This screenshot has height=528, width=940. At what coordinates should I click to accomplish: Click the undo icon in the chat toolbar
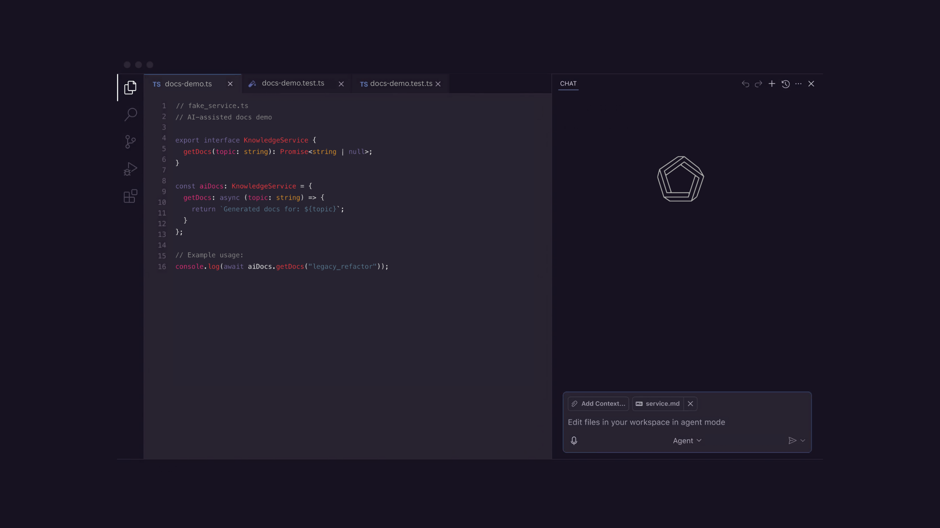745,84
